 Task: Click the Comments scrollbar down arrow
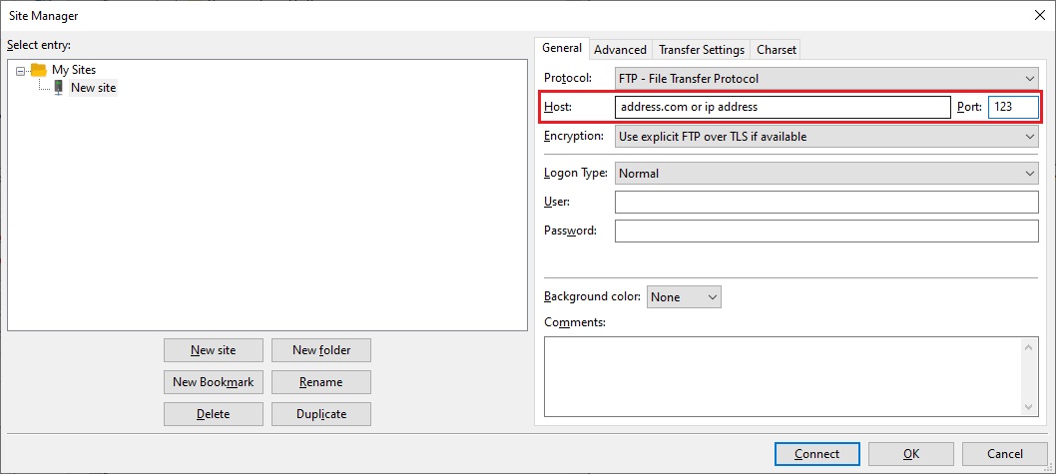(x=1030, y=406)
